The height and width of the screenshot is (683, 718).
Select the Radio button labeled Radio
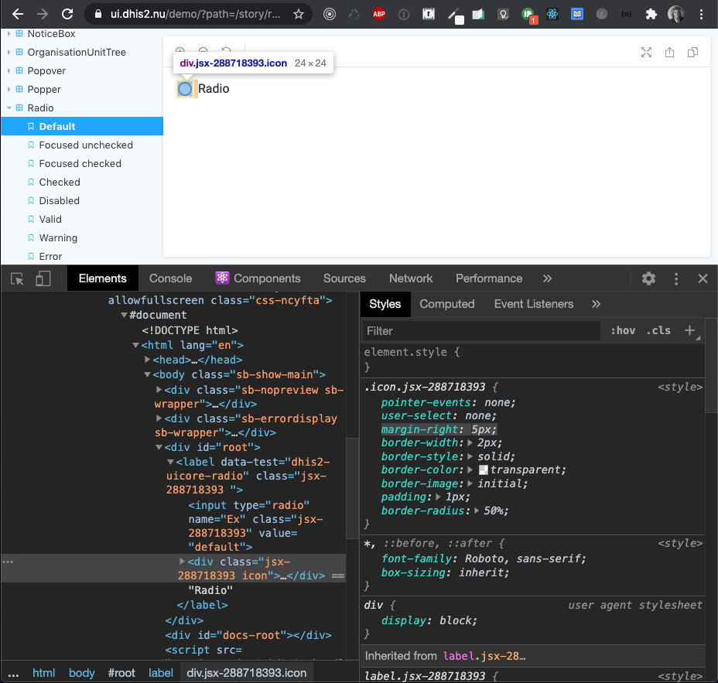(x=185, y=88)
